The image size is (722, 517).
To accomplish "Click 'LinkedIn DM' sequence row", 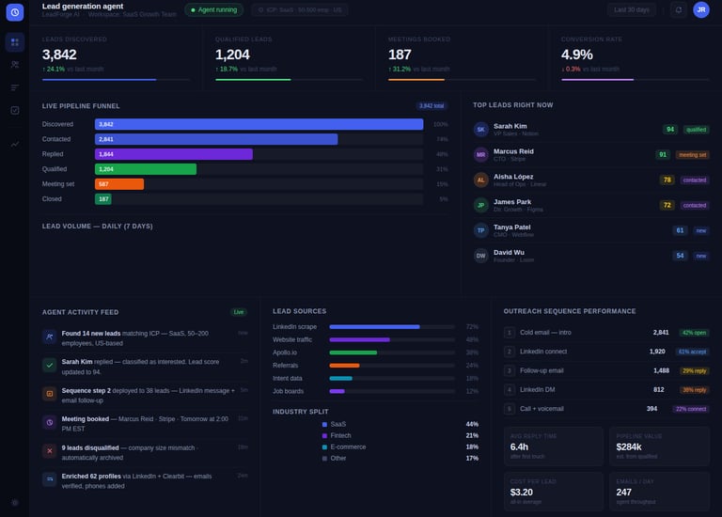I will coord(606,389).
